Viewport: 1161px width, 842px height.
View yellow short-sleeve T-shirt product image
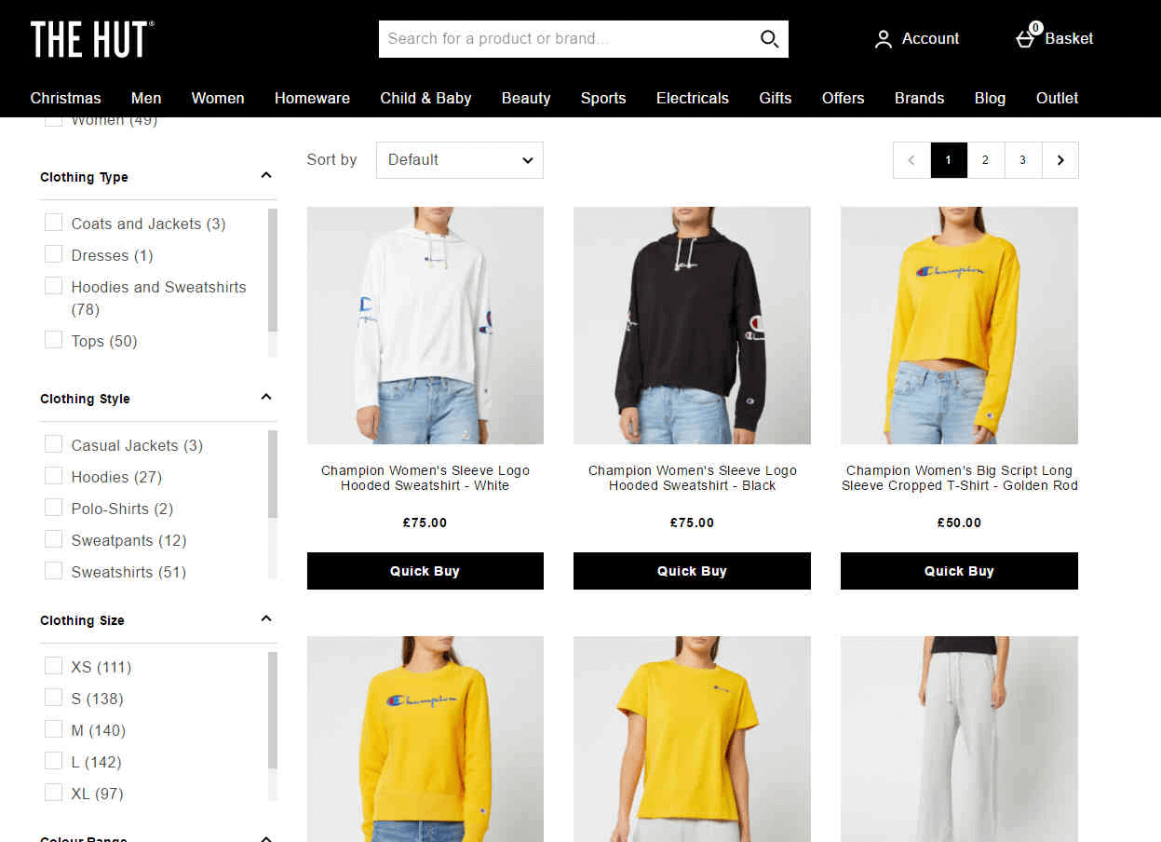tap(692, 739)
